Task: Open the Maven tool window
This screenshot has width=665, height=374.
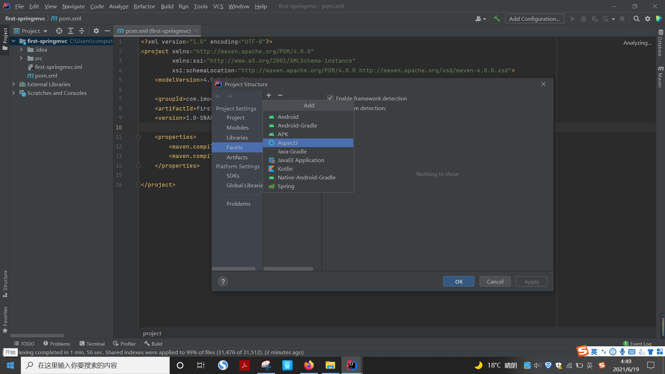Action: pyautogui.click(x=660, y=77)
